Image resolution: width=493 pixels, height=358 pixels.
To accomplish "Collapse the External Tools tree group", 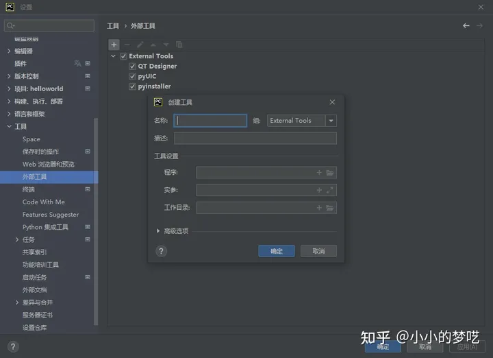I will (x=113, y=56).
